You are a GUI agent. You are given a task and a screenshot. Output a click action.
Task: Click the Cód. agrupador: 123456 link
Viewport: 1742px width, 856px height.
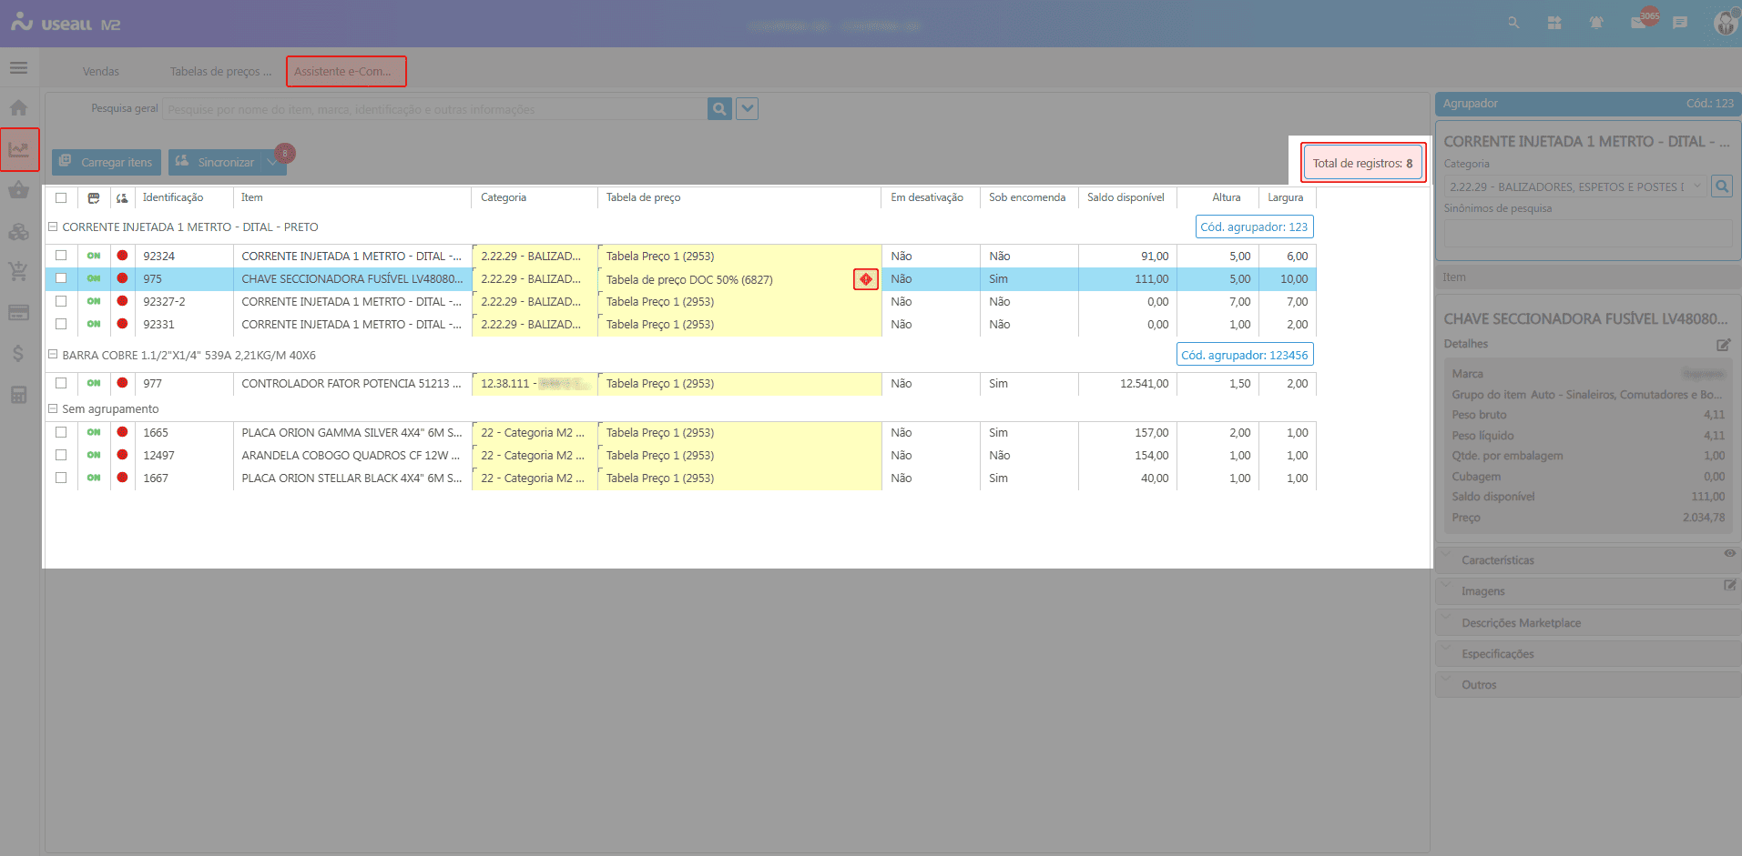coord(1244,355)
